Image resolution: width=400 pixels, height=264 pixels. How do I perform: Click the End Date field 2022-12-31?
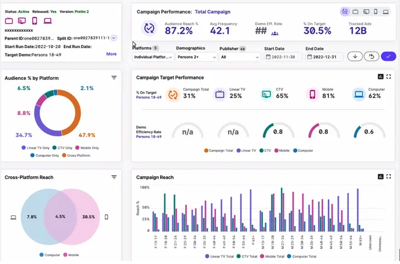[324, 57]
